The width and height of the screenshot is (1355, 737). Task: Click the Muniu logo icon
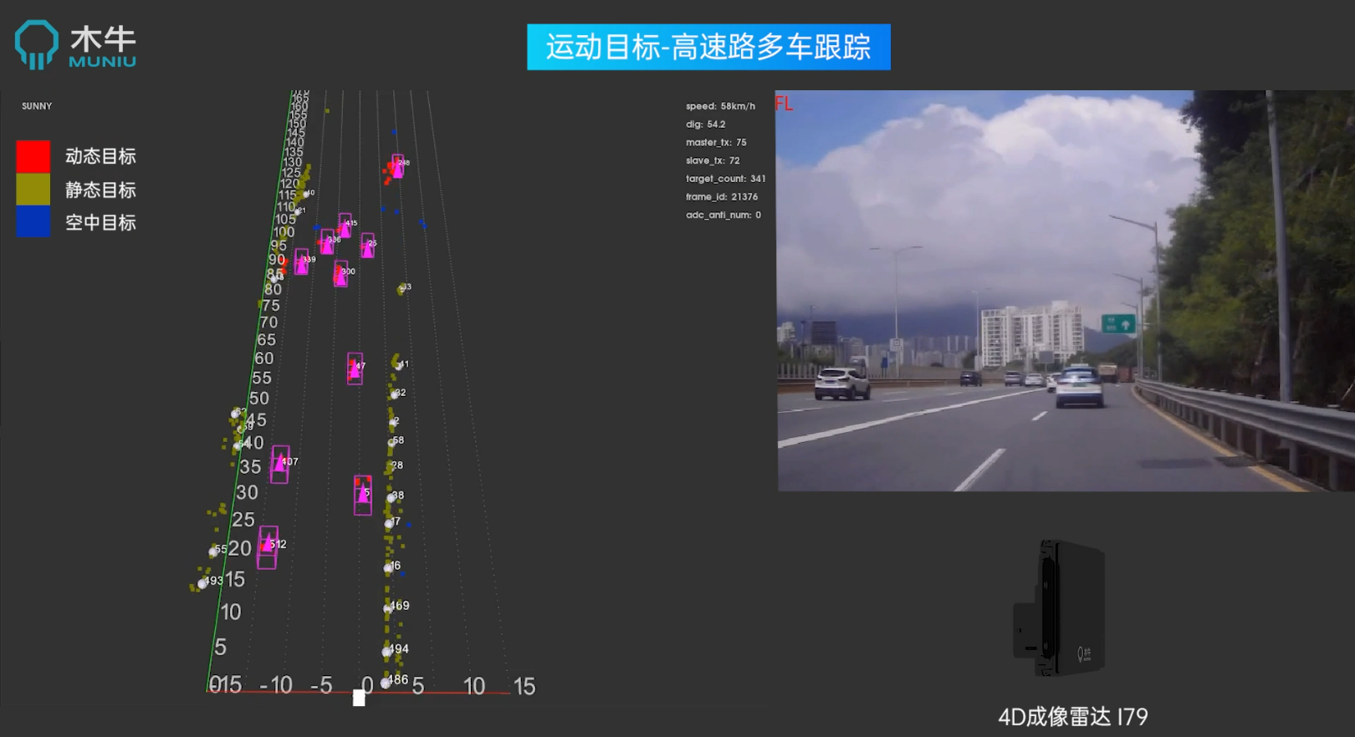[37, 45]
